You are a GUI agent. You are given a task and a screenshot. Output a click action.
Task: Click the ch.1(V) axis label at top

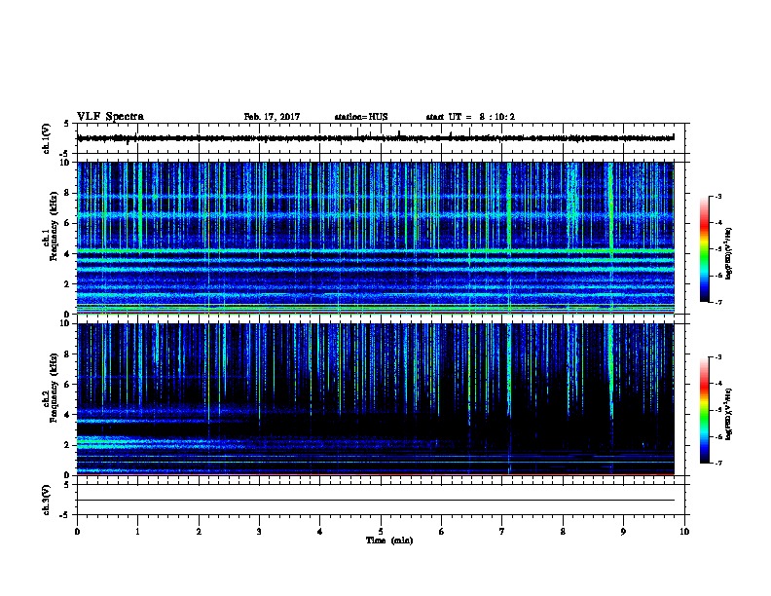(47, 138)
